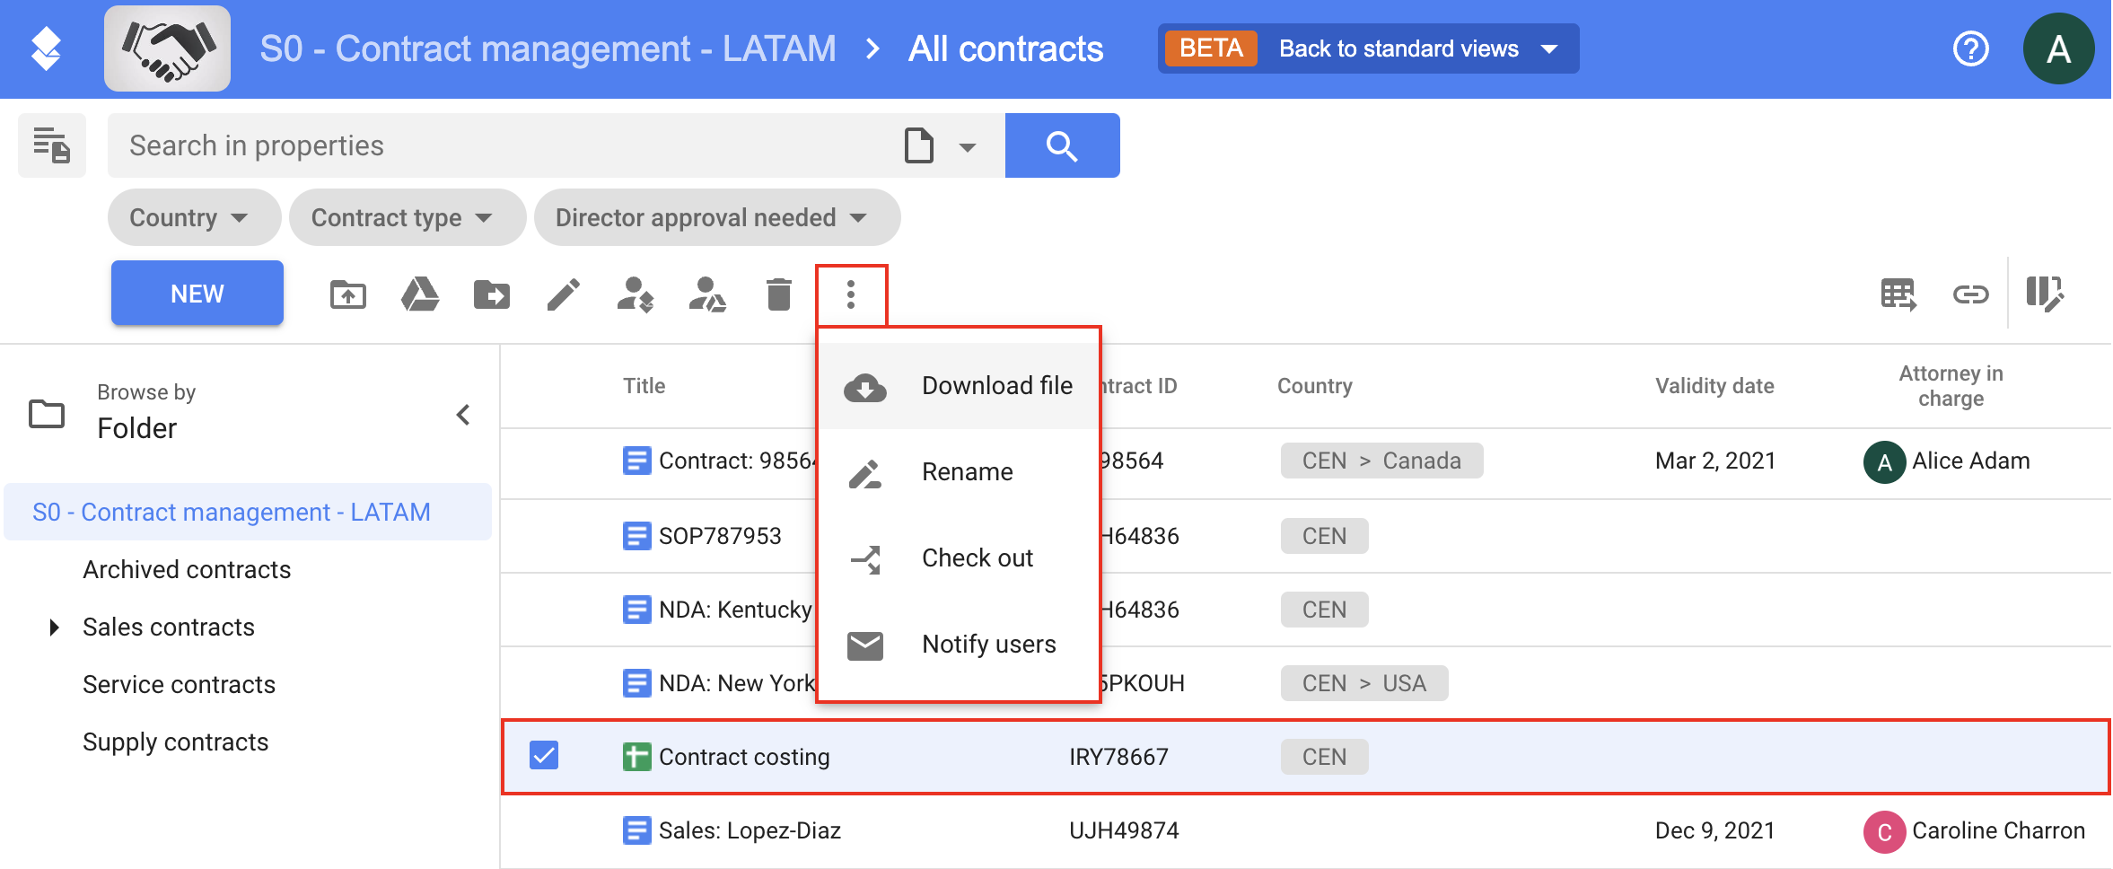Click the handshake library thumbnail
Viewport: 2113px width, 869px height.
click(167, 48)
